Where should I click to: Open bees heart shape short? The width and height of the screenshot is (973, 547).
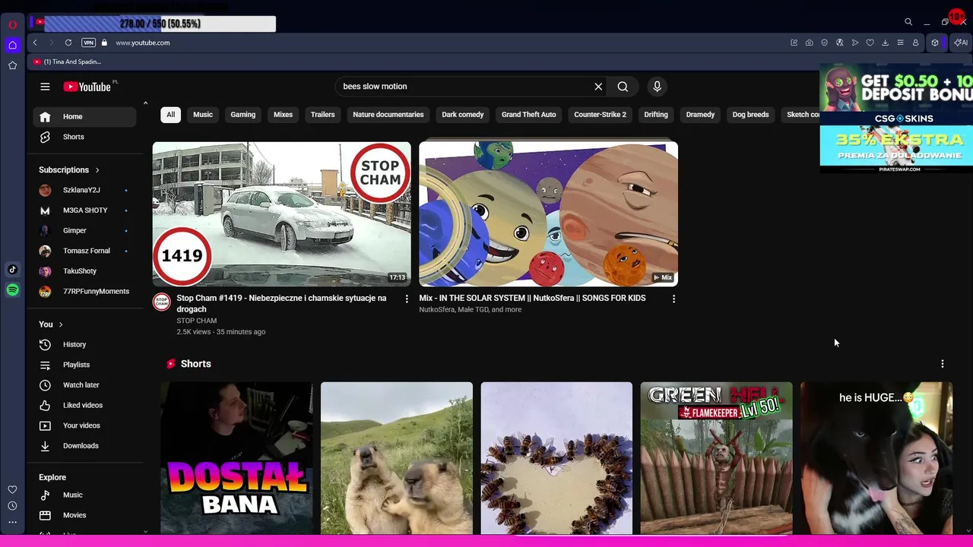coord(556,458)
